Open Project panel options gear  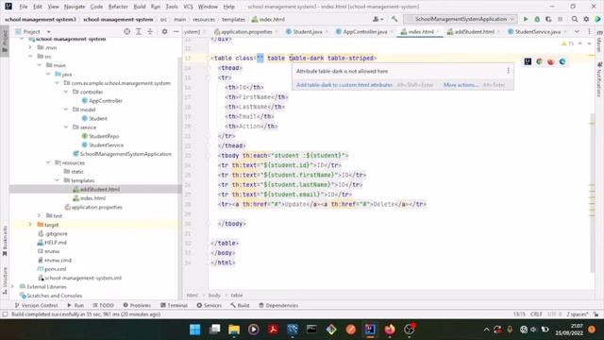coord(164,31)
